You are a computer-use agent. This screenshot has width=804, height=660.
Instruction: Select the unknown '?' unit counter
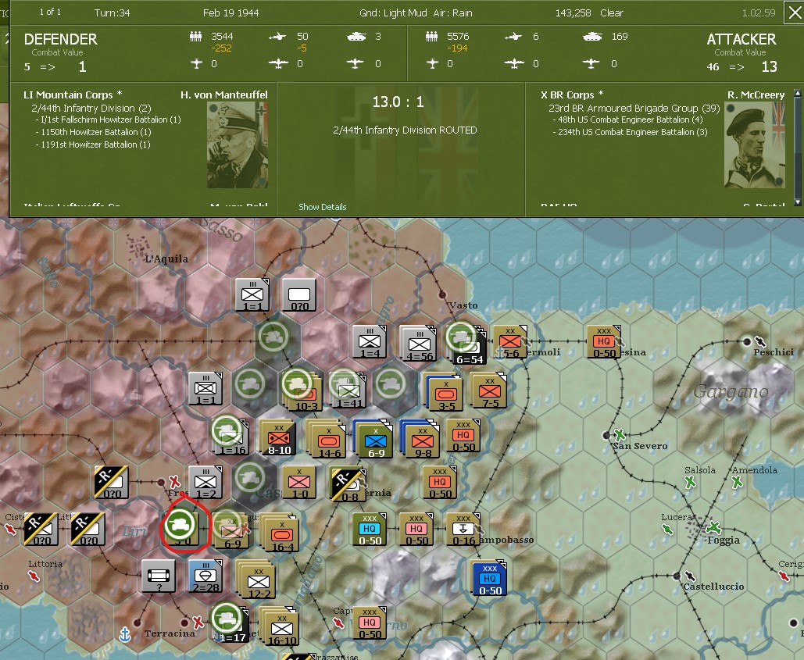tap(159, 576)
